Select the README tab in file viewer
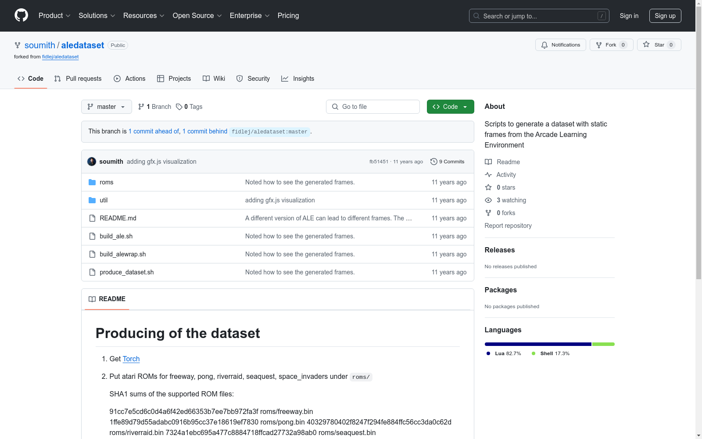The image size is (702, 439). [x=107, y=299]
